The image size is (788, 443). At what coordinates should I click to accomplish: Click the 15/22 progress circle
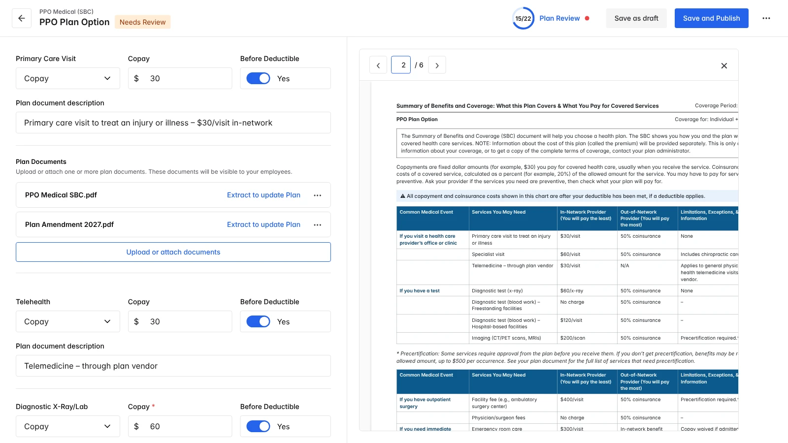523,18
